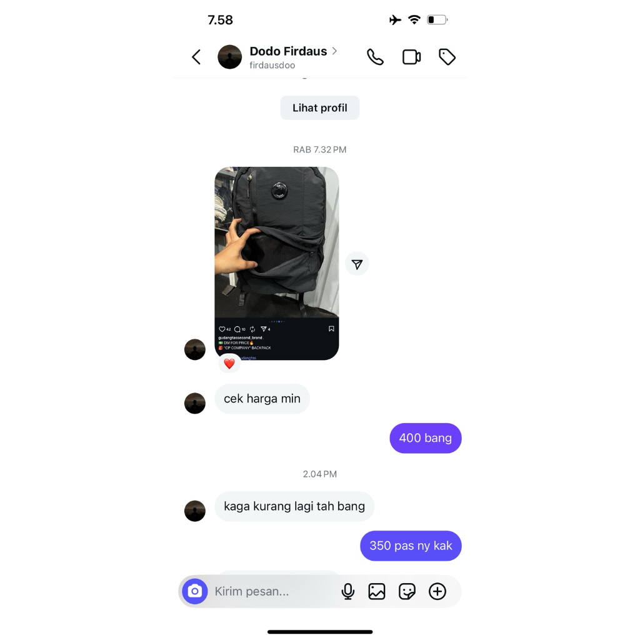
Task: Tap the microphone to record voice message
Action: 347,591
